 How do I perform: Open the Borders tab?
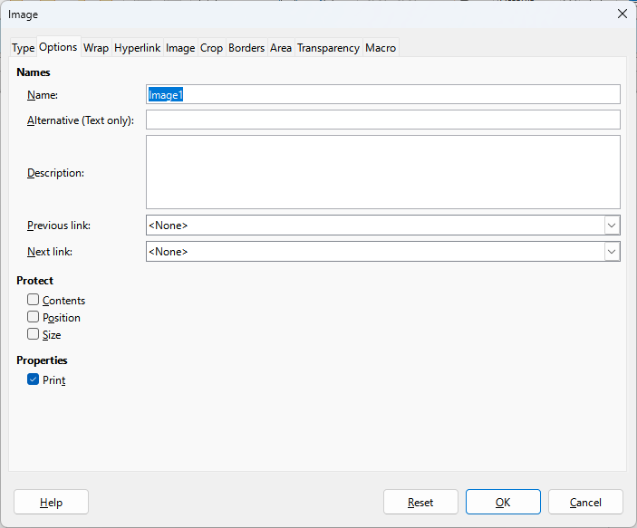click(x=246, y=48)
